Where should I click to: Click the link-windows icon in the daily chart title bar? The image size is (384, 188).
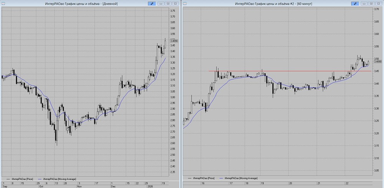click(152, 4)
